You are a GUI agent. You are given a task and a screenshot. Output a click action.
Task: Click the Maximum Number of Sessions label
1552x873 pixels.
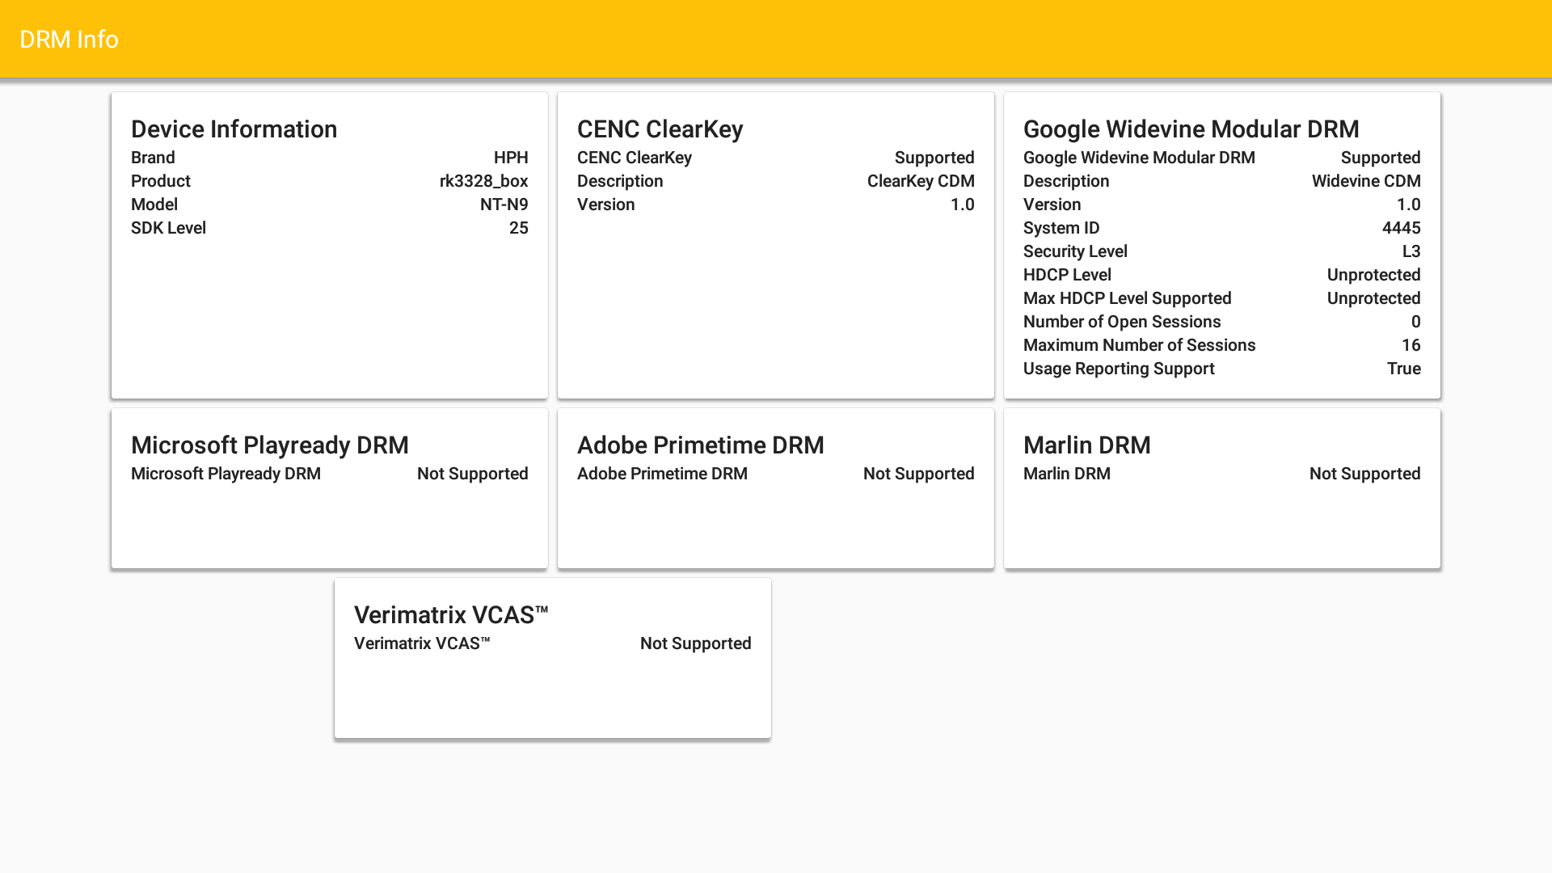pos(1139,345)
